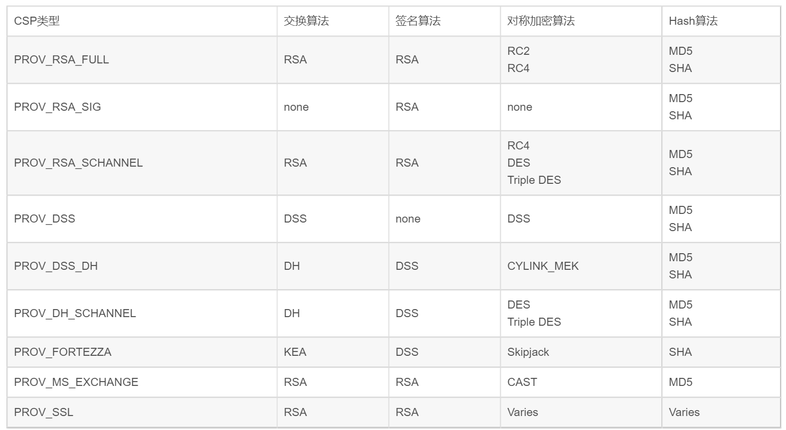786x430 pixels.
Task: Click the PROV_FORTEZZA row label
Action: pos(63,352)
